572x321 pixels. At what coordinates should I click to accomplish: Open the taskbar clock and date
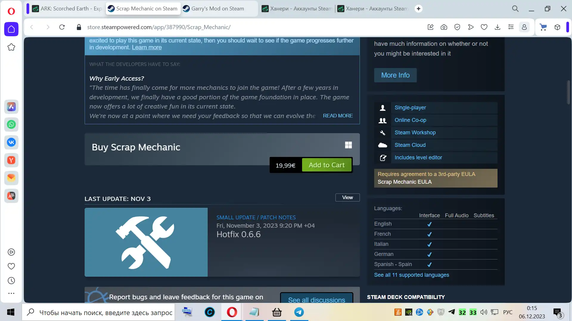[532, 312]
